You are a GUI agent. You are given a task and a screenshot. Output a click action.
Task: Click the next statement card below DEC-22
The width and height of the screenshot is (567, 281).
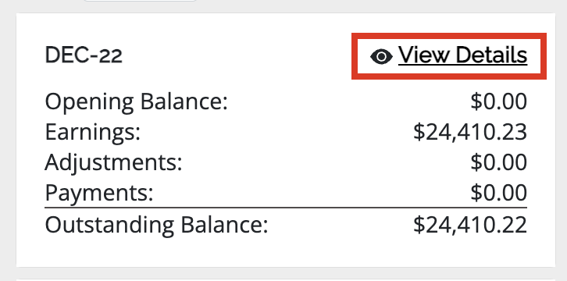(286, 279)
